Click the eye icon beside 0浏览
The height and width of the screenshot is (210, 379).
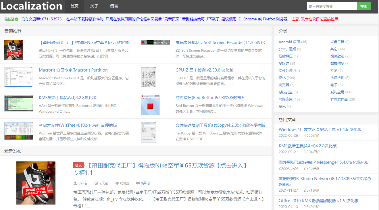(117, 183)
